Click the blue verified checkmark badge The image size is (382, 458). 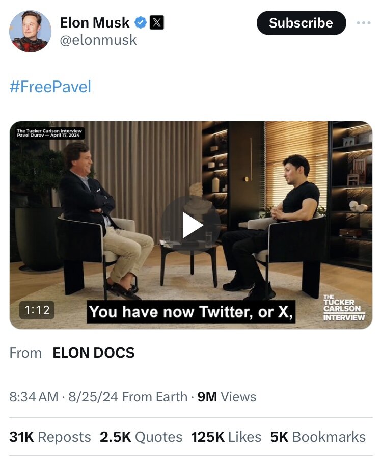[x=141, y=22]
